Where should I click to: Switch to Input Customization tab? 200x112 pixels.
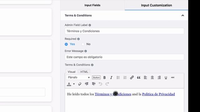click(x=156, y=5)
